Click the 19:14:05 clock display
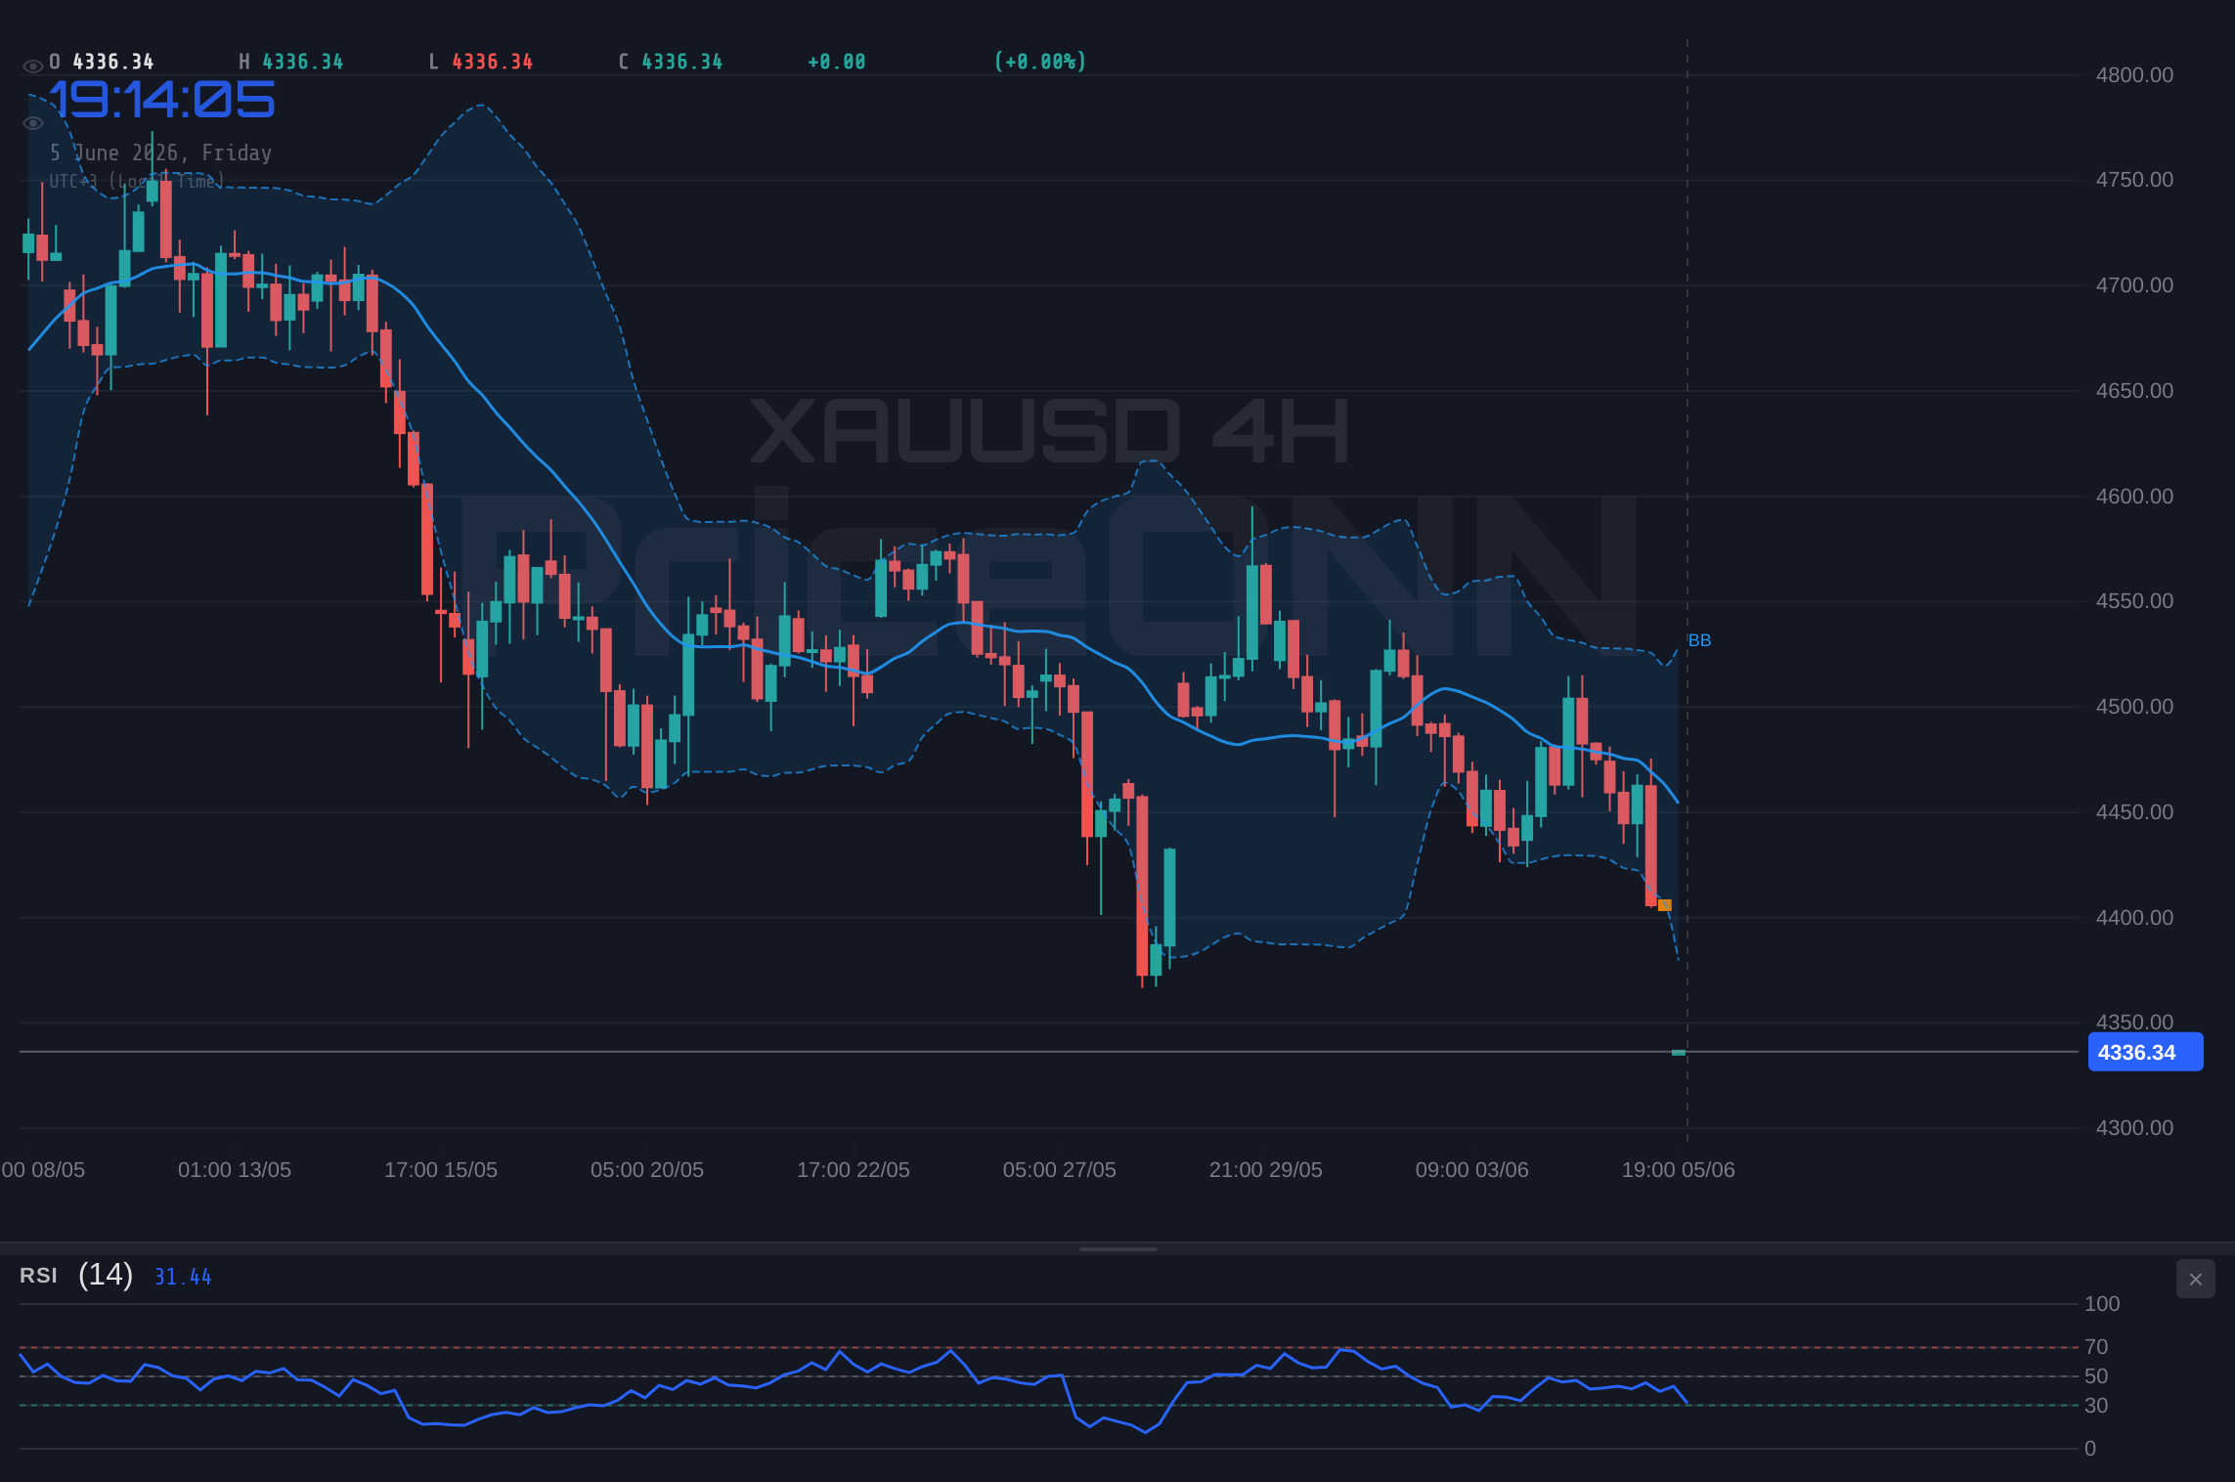This screenshot has width=2235, height=1482. pyautogui.click(x=162, y=100)
